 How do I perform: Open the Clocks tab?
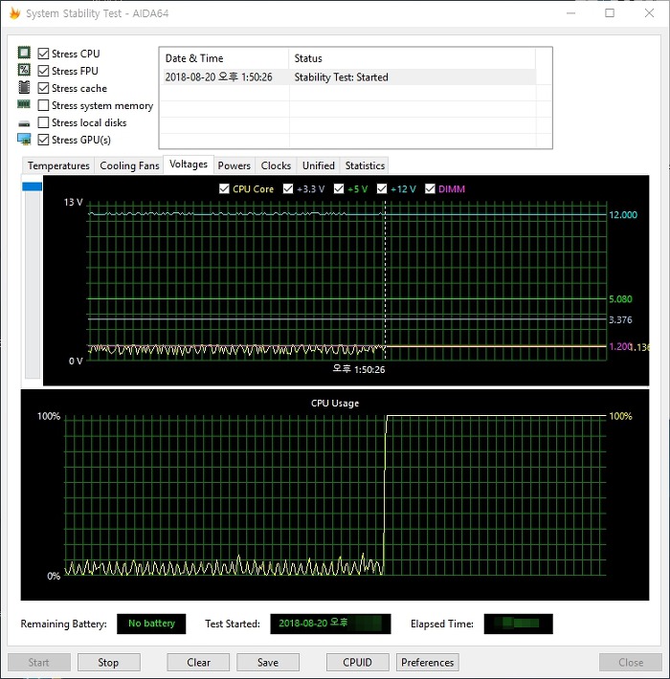tap(276, 165)
